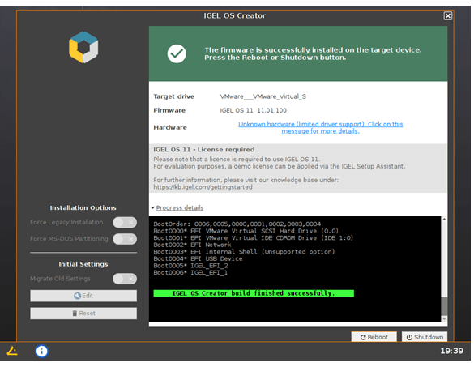
Task: Click the clock showing 19:39
Action: (x=451, y=351)
